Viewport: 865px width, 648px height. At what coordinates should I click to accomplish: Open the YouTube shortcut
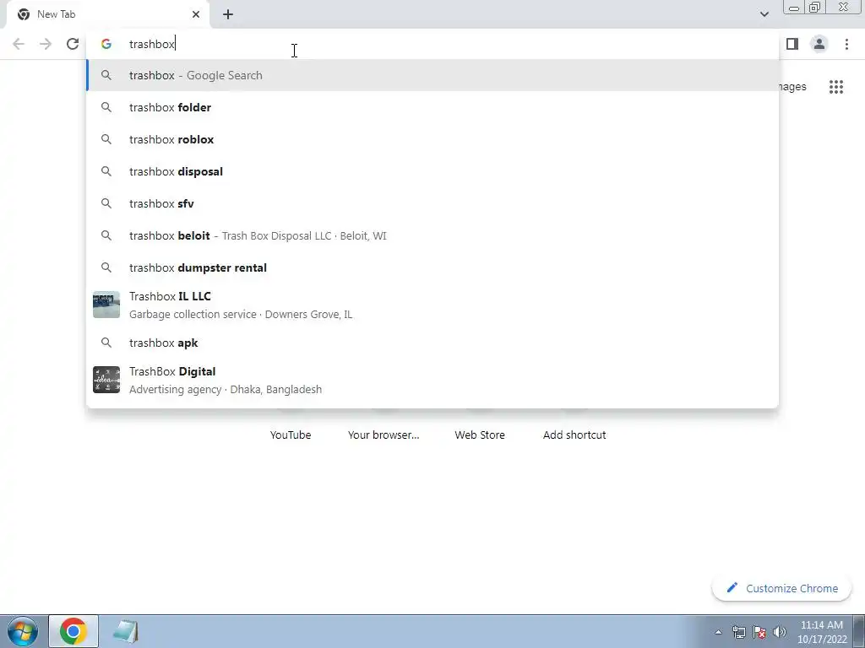pyautogui.click(x=291, y=435)
